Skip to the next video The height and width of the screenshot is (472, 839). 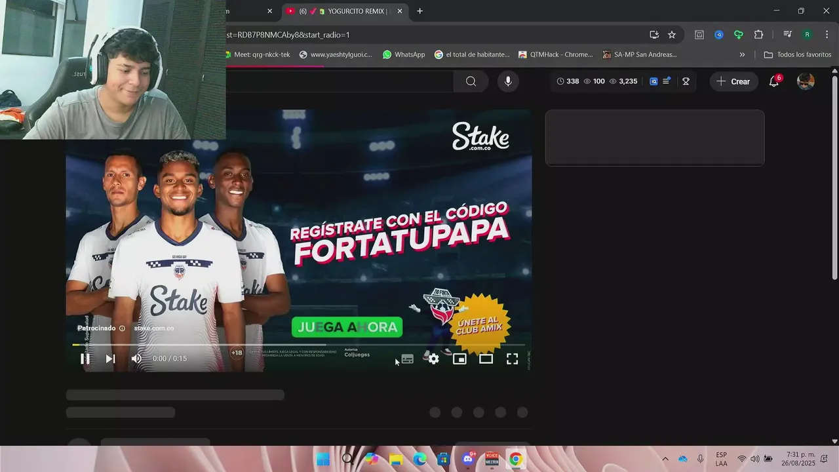(110, 359)
